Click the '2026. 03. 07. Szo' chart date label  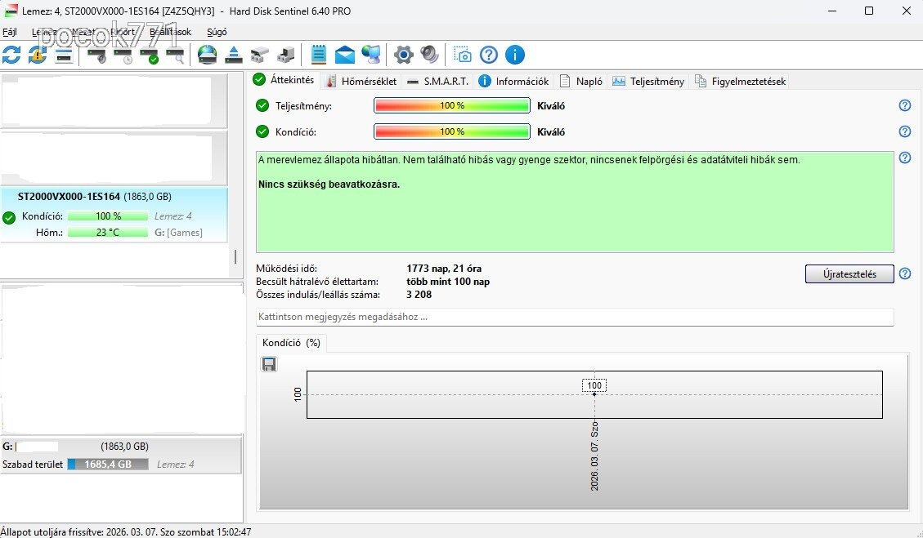pyautogui.click(x=594, y=456)
